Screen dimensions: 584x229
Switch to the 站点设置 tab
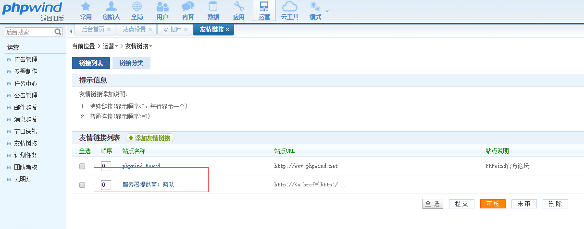(x=134, y=30)
